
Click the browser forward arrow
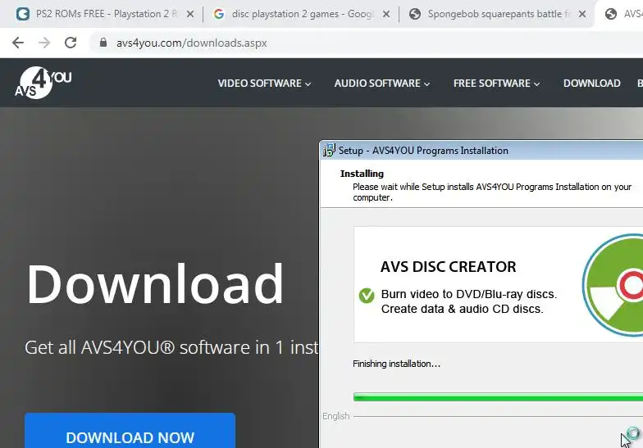tap(44, 43)
